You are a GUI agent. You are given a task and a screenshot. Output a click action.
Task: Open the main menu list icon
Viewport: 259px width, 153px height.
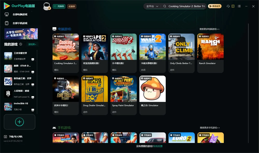239,6
